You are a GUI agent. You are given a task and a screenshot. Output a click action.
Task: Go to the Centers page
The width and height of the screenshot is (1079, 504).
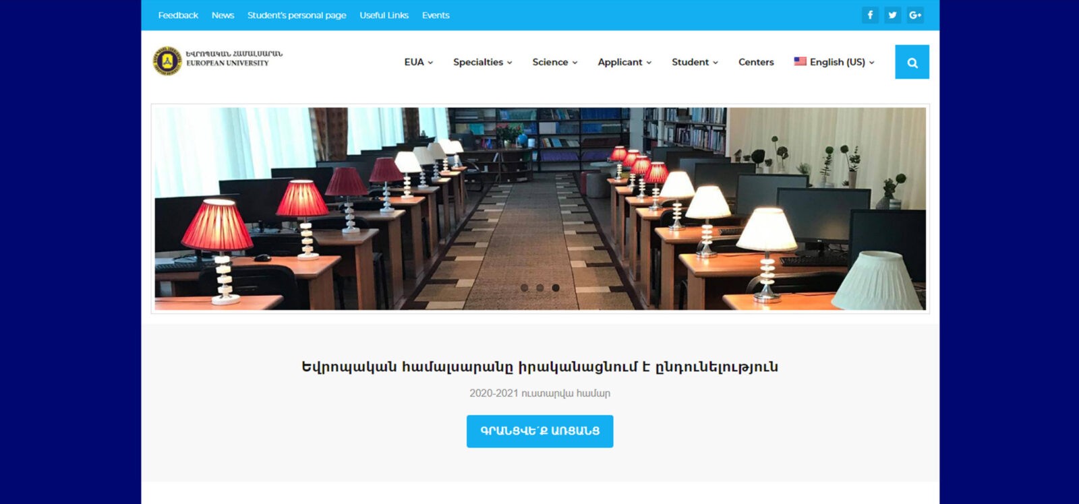[756, 62]
